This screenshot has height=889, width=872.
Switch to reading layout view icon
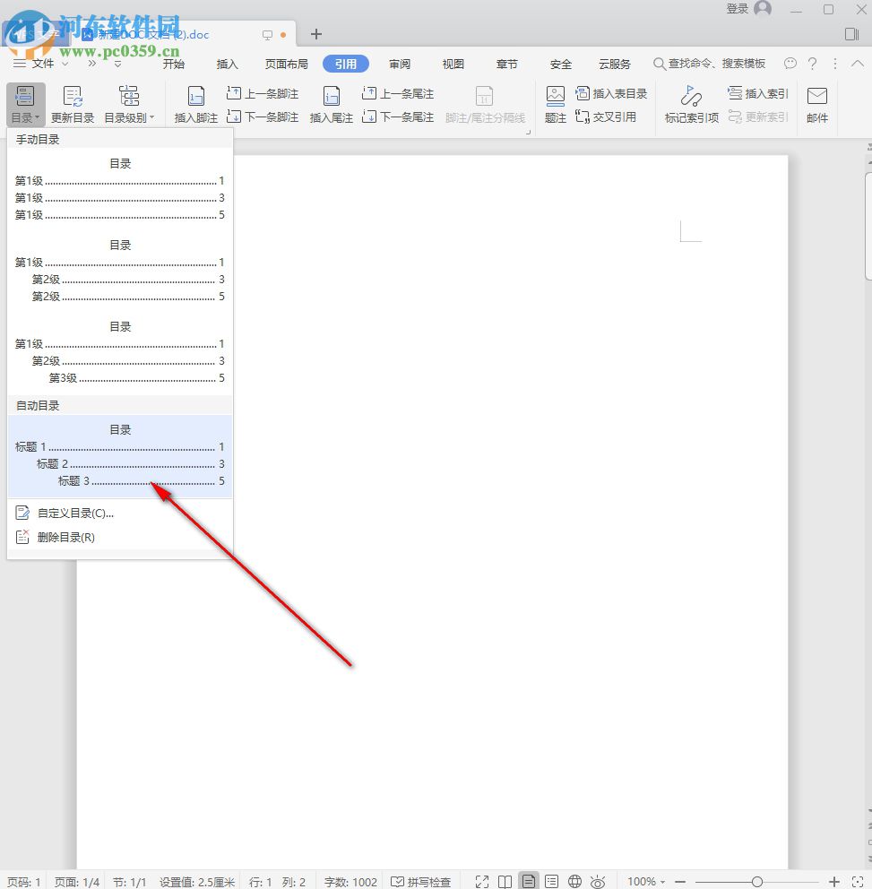[505, 881]
